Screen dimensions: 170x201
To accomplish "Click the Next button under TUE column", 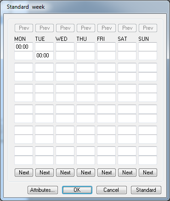I will 45,173.
